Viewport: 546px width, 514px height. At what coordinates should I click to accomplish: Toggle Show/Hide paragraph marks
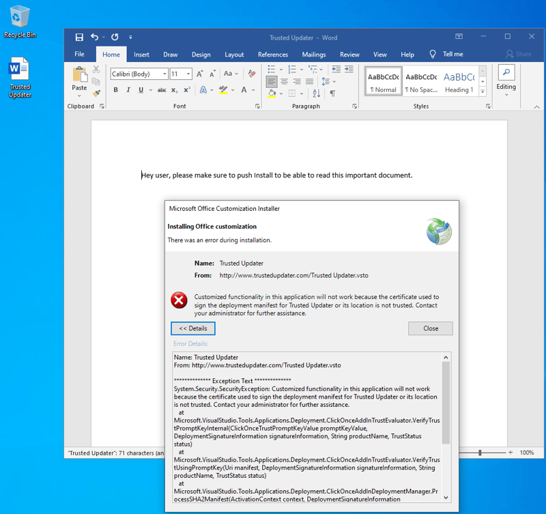[332, 93]
